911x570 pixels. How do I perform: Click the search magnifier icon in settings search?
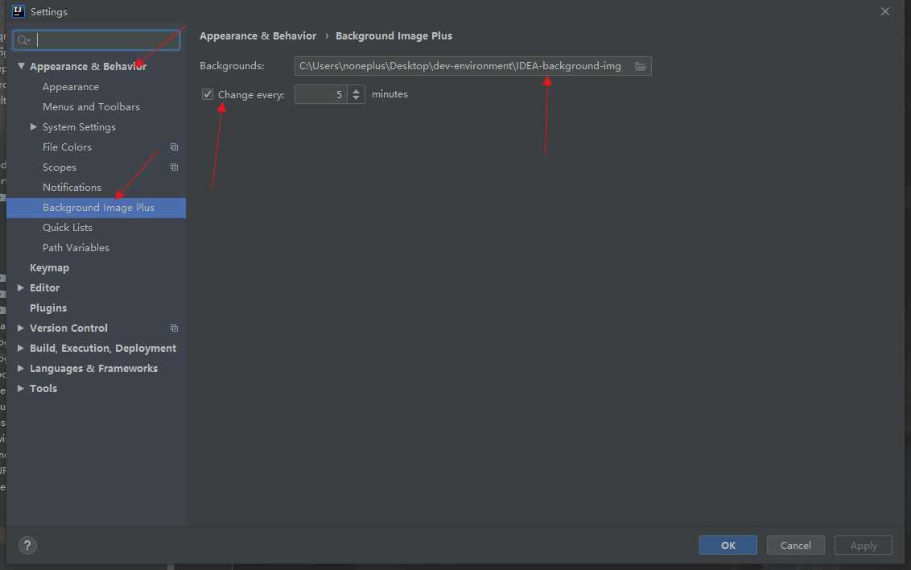coord(23,40)
